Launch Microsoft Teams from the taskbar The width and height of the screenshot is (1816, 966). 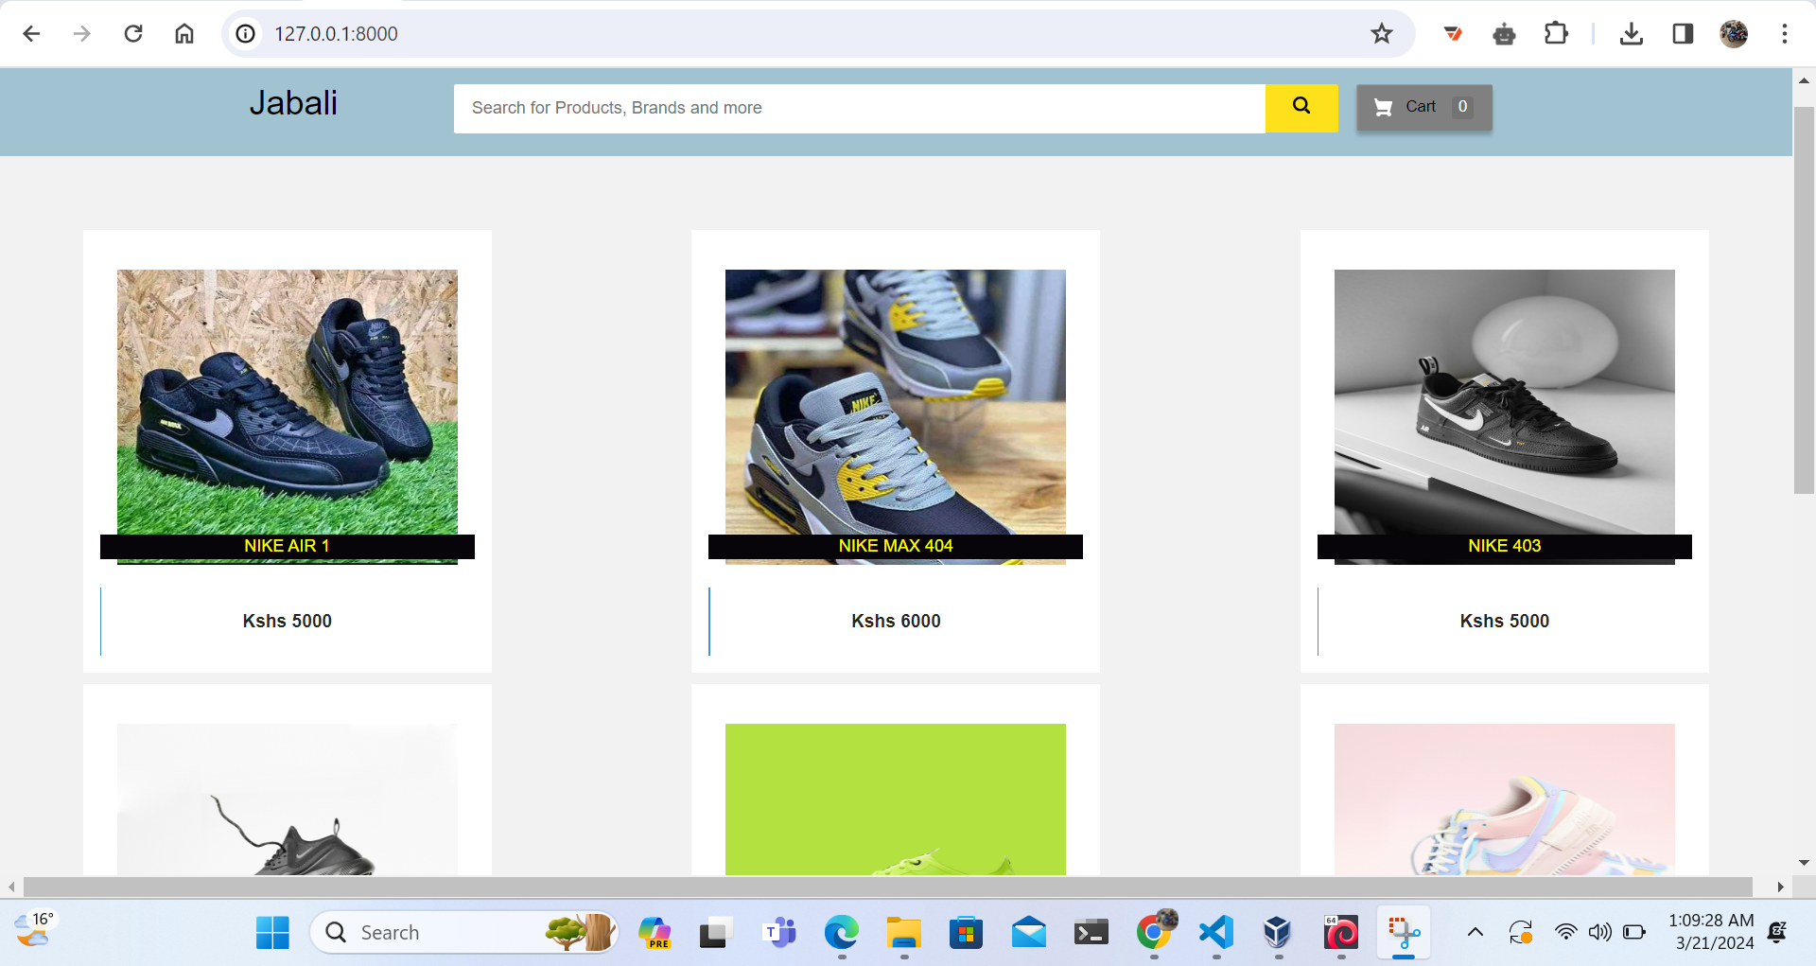[x=779, y=933]
